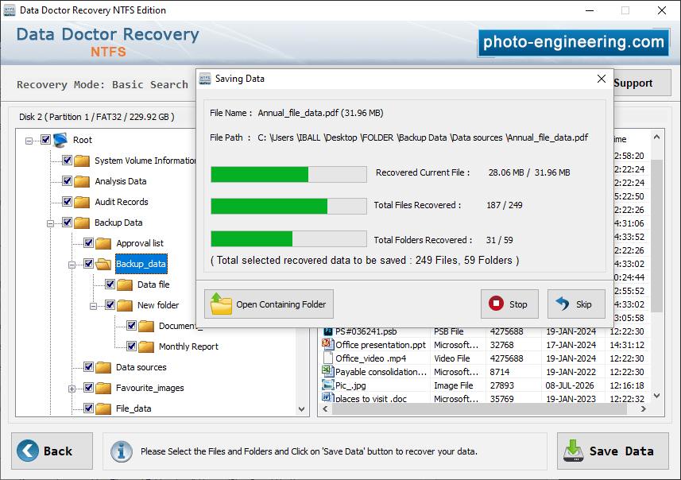Click the Data sources folder icon
The image size is (681, 480).
[103, 367]
